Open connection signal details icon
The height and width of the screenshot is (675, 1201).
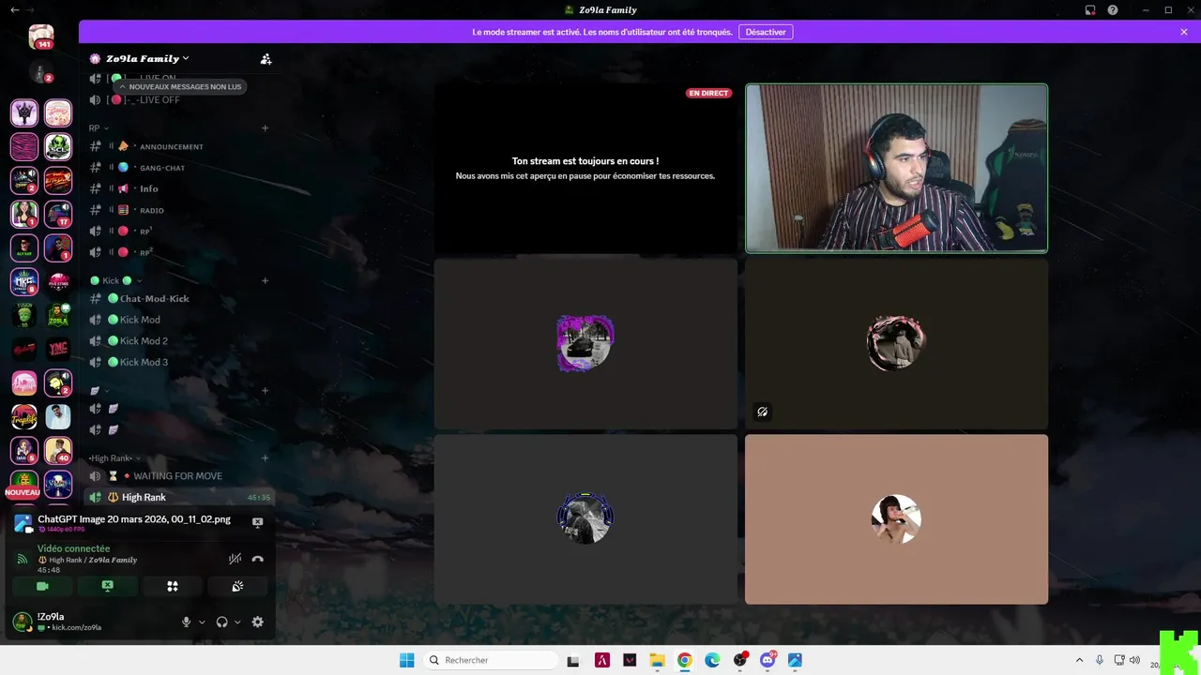23,559
